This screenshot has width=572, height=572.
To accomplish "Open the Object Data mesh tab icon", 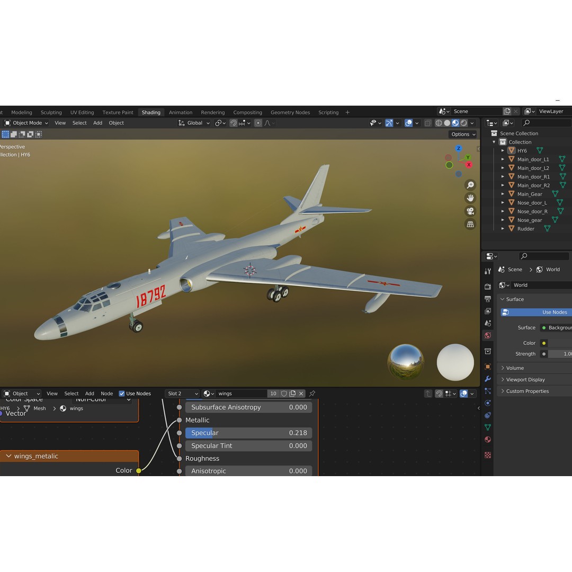I will (x=488, y=427).
